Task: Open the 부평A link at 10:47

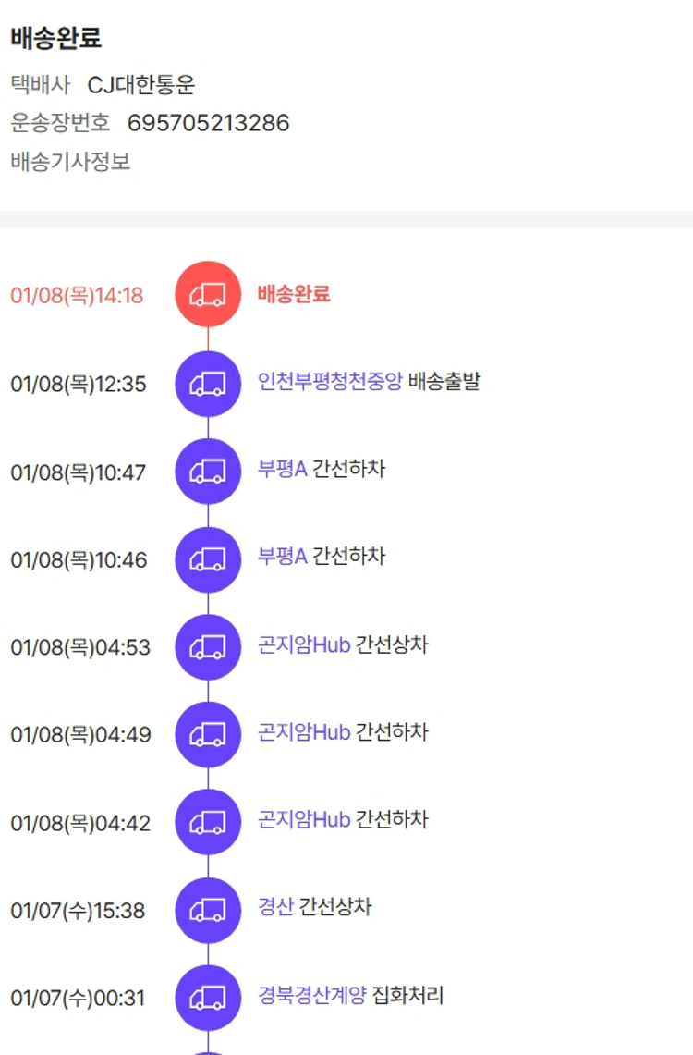Action: 282,470
